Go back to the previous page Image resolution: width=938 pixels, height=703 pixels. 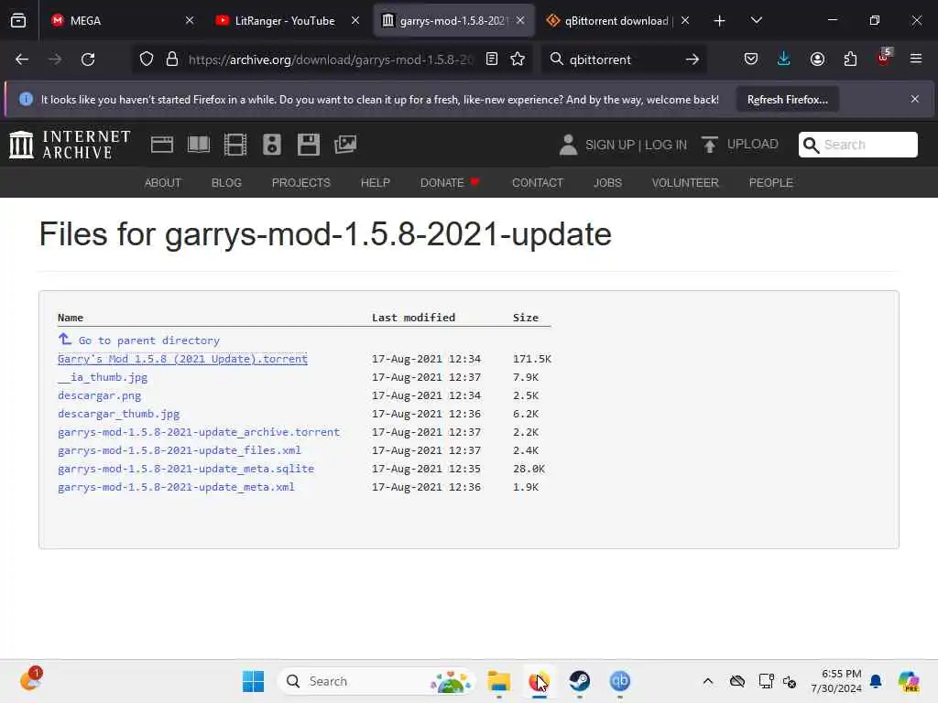(22, 59)
